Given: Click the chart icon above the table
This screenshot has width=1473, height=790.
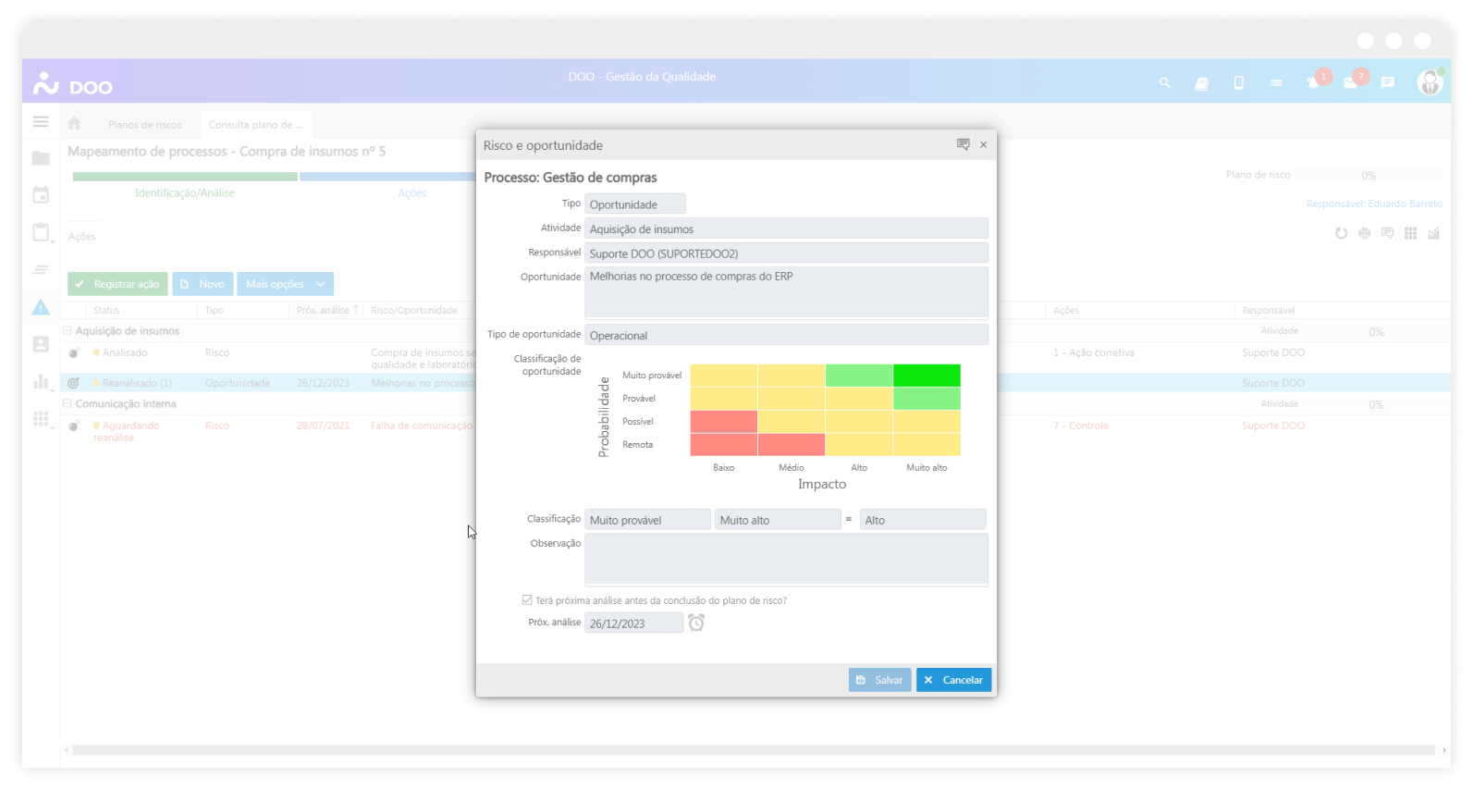Looking at the screenshot, I should [1433, 233].
